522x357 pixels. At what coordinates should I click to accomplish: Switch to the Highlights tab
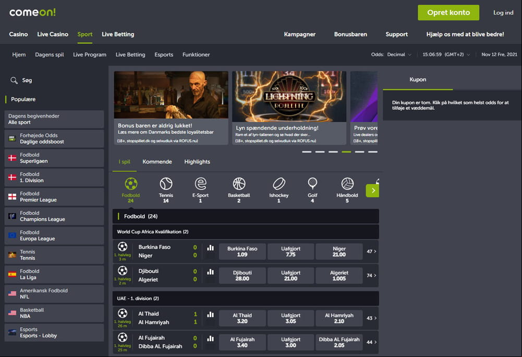[x=197, y=162]
